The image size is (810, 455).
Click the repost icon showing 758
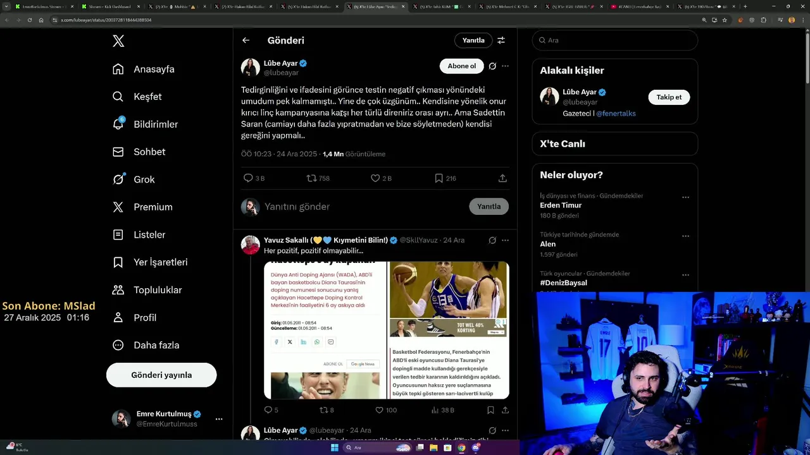311,178
